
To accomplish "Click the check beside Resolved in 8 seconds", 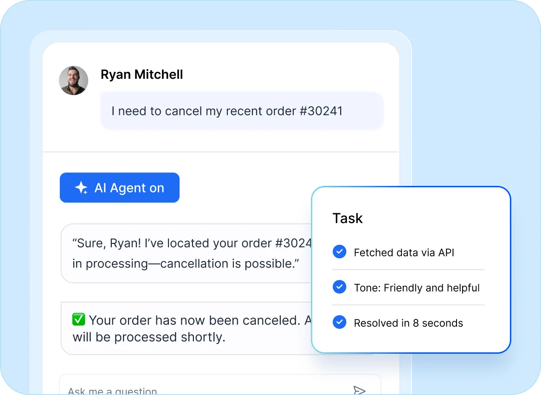I will [x=339, y=322].
